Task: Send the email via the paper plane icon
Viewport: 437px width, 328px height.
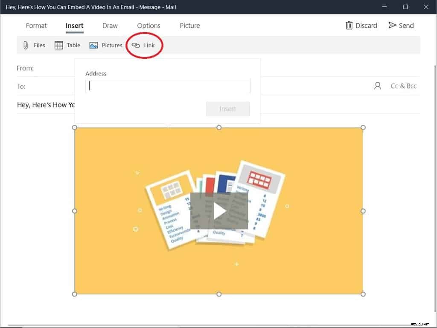Action: pyautogui.click(x=392, y=25)
